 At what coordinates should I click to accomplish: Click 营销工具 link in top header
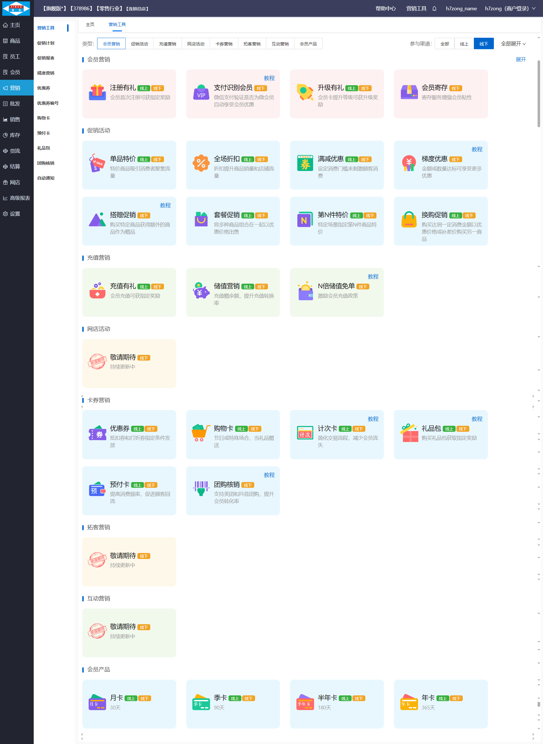[416, 9]
